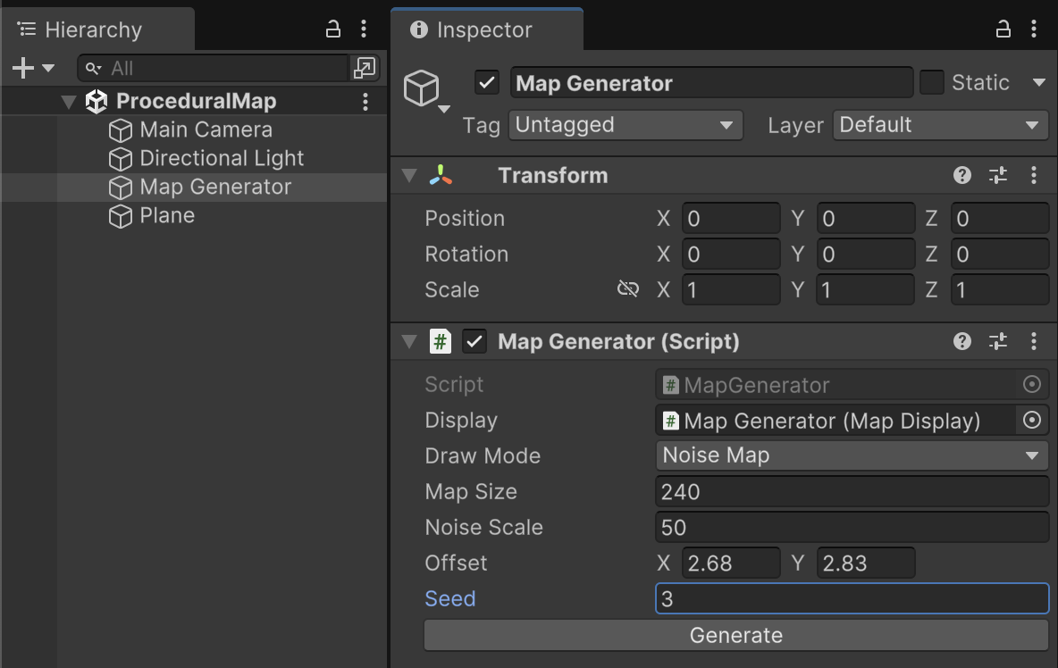
Task: Disable the Map Generator script component checkbox
Action: coord(474,341)
